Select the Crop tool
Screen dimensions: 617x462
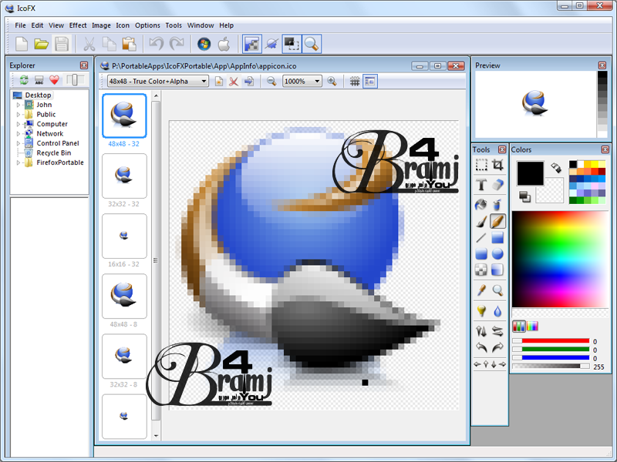pos(497,165)
